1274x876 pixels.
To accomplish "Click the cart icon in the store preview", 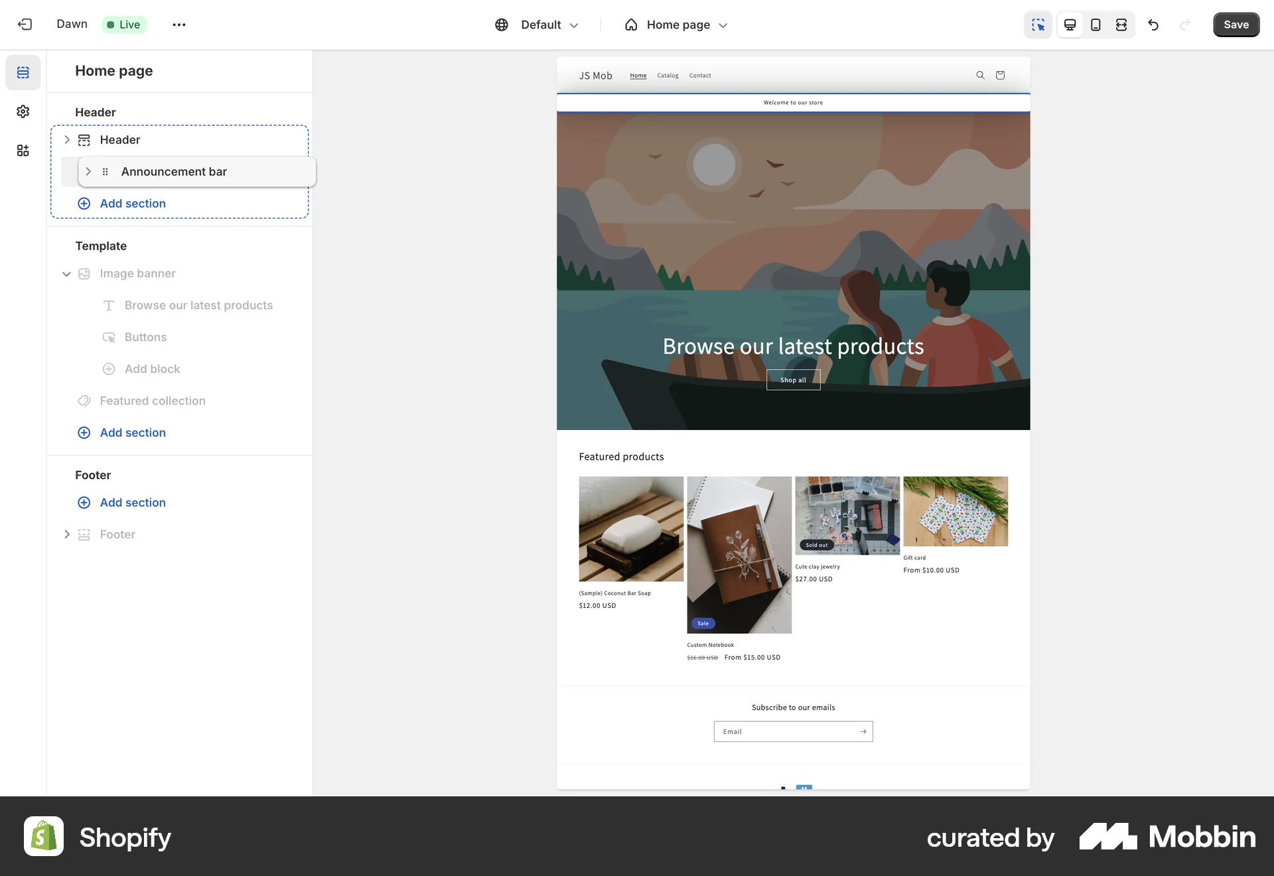I will pos(1000,75).
